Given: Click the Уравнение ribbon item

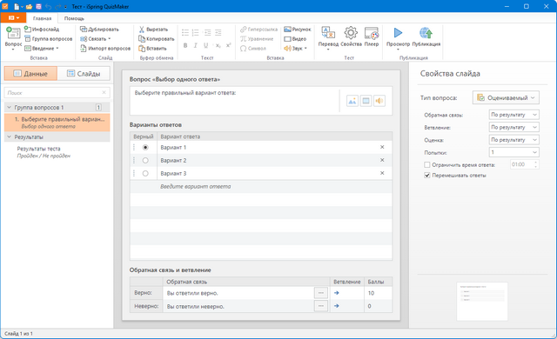Looking at the screenshot, I should 257,38.
